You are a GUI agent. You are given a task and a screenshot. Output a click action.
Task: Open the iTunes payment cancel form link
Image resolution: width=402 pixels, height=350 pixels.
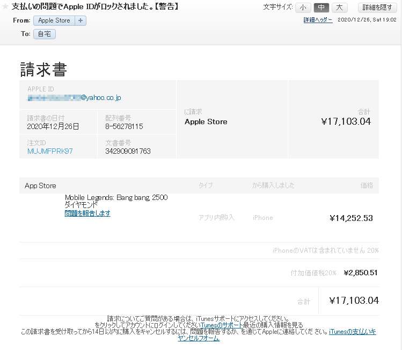[x=352, y=332]
